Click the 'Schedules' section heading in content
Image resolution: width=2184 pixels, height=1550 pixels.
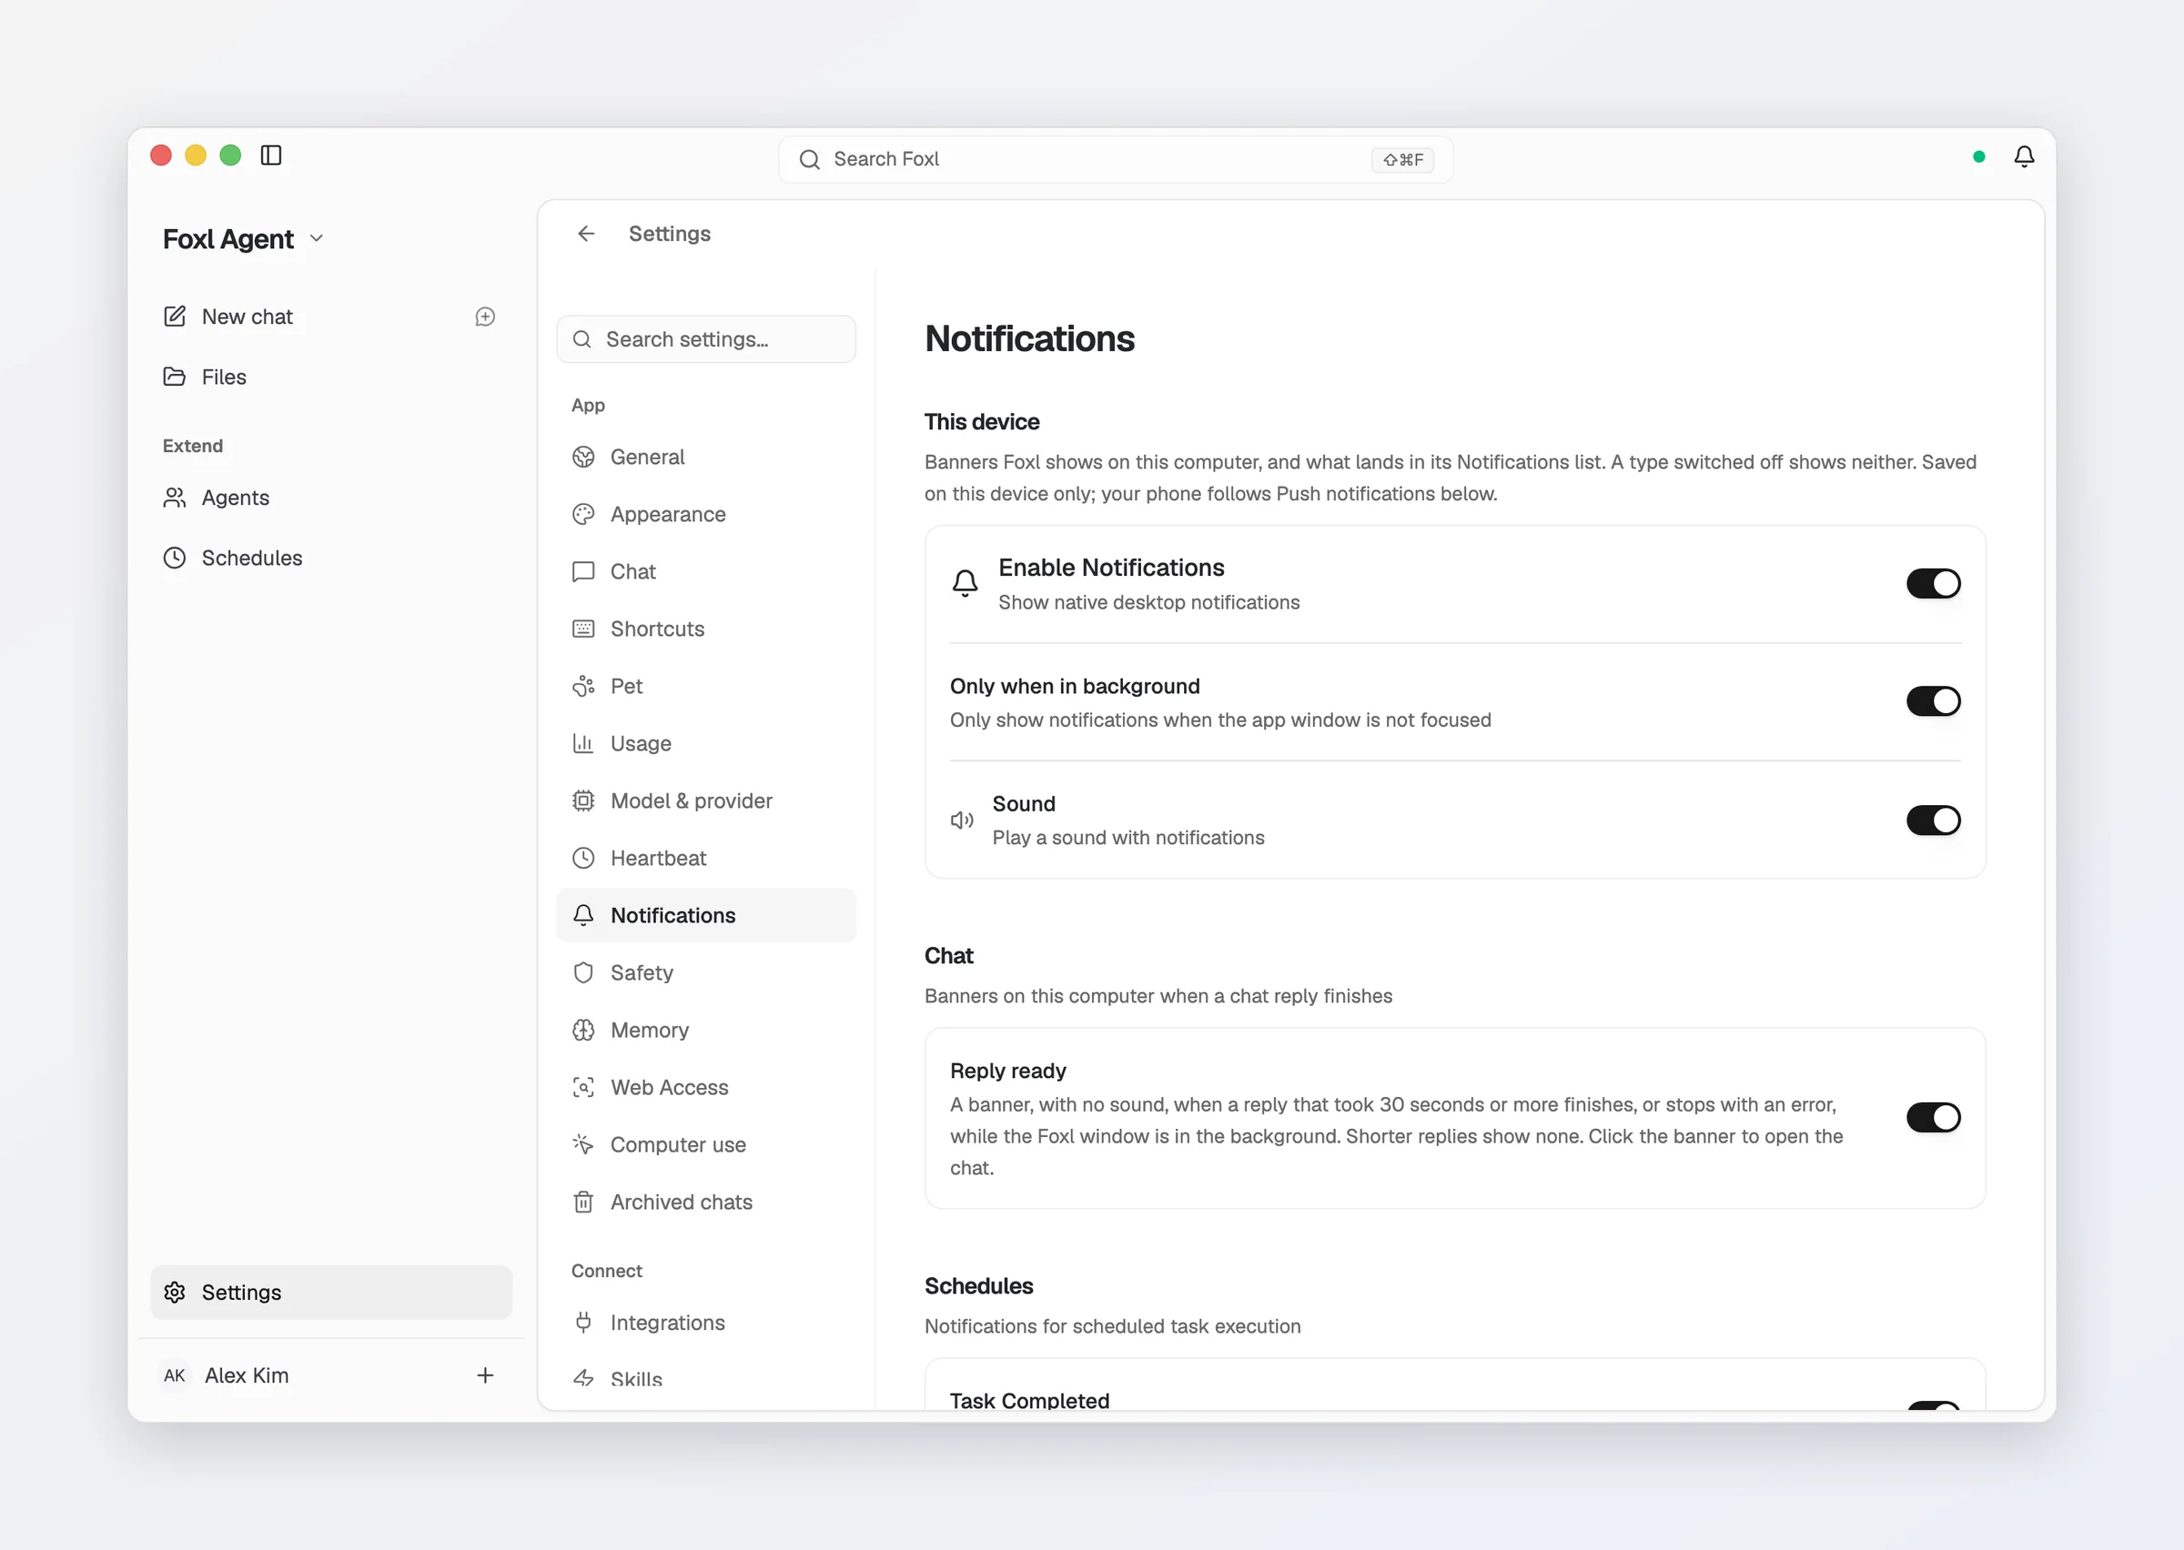pos(978,1285)
